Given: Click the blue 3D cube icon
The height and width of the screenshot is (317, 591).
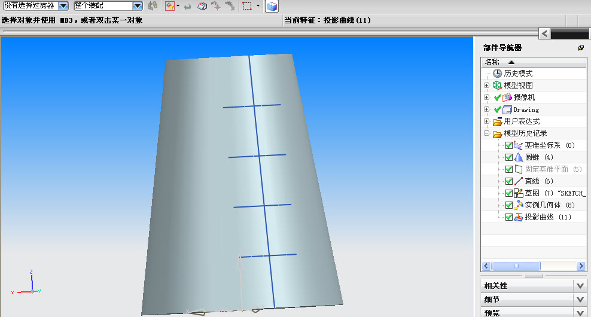Looking at the screenshot, I should pyautogui.click(x=272, y=6).
